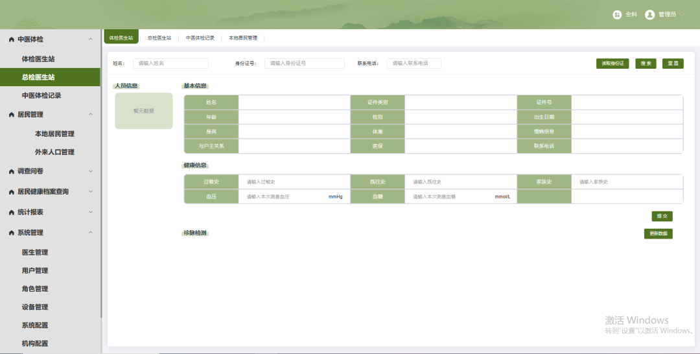700x354 pixels.
Task: Click the 全科 department icon in header
Action: point(617,14)
